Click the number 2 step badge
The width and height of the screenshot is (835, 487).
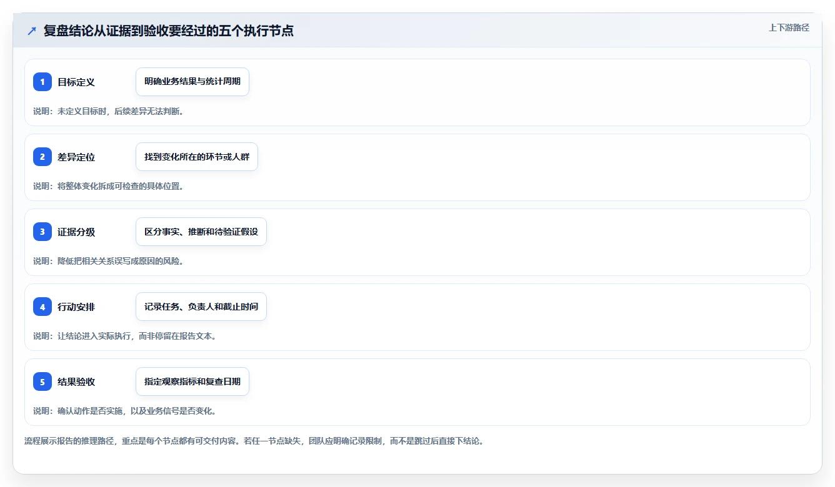tap(42, 157)
